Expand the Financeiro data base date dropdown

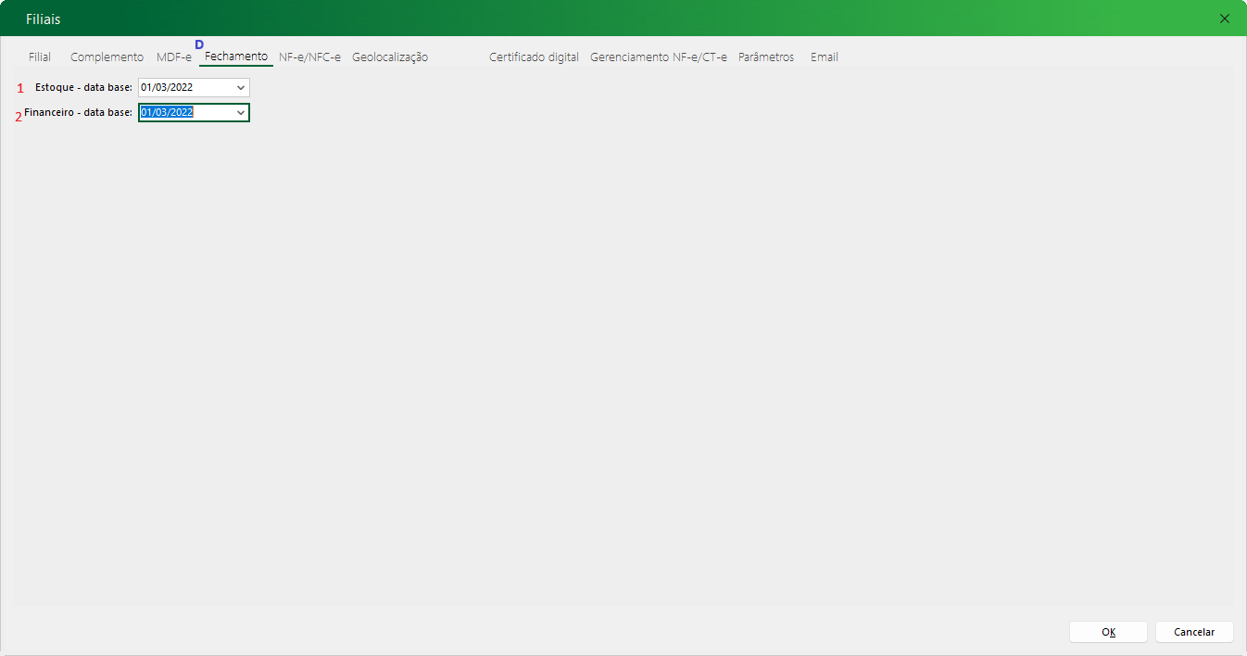coord(241,113)
